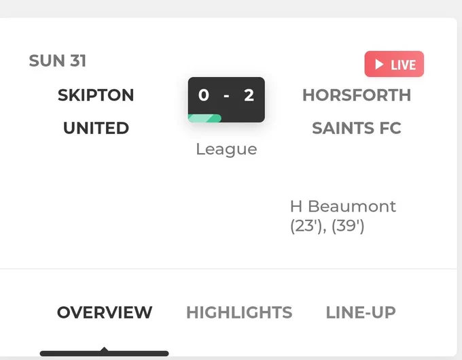Select the home score 0
Viewport: 462px width, 360px height.
click(204, 95)
